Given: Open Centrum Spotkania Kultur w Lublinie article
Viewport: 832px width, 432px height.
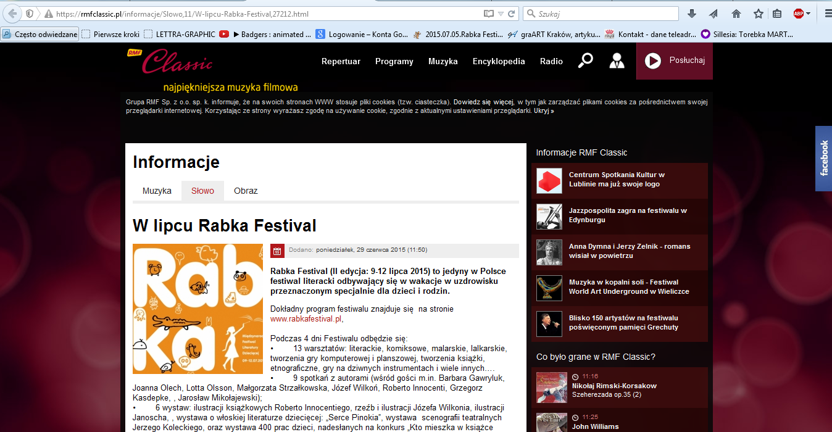Looking at the screenshot, I should coord(617,180).
